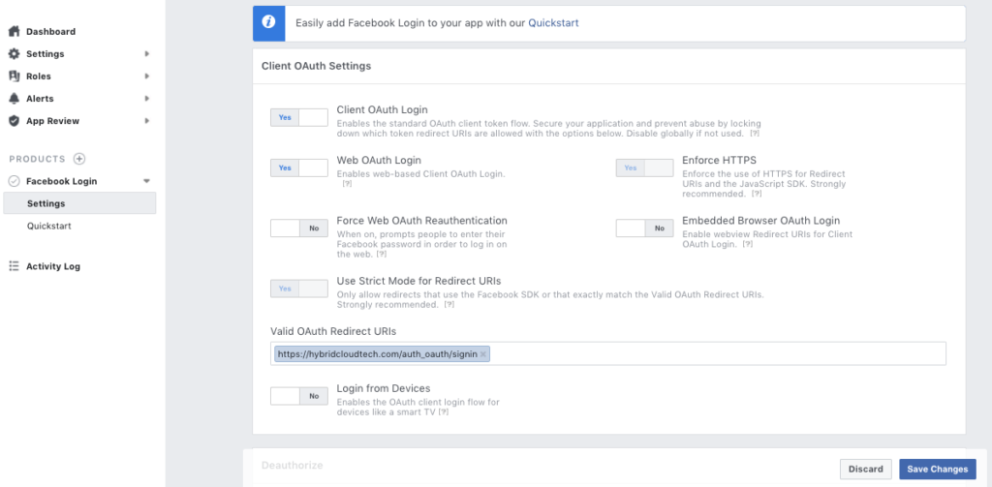Expand the Roles sidebar arrow
This screenshot has height=487, width=992.
coord(147,76)
